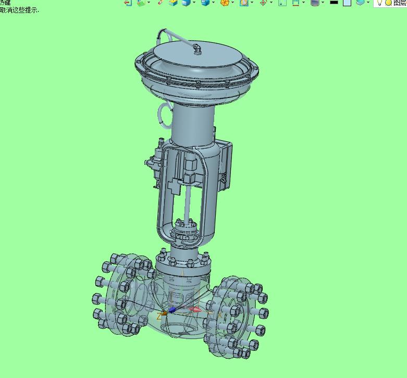Select the pencil sketch tool icon
407x378 pixels.
coord(161,2)
